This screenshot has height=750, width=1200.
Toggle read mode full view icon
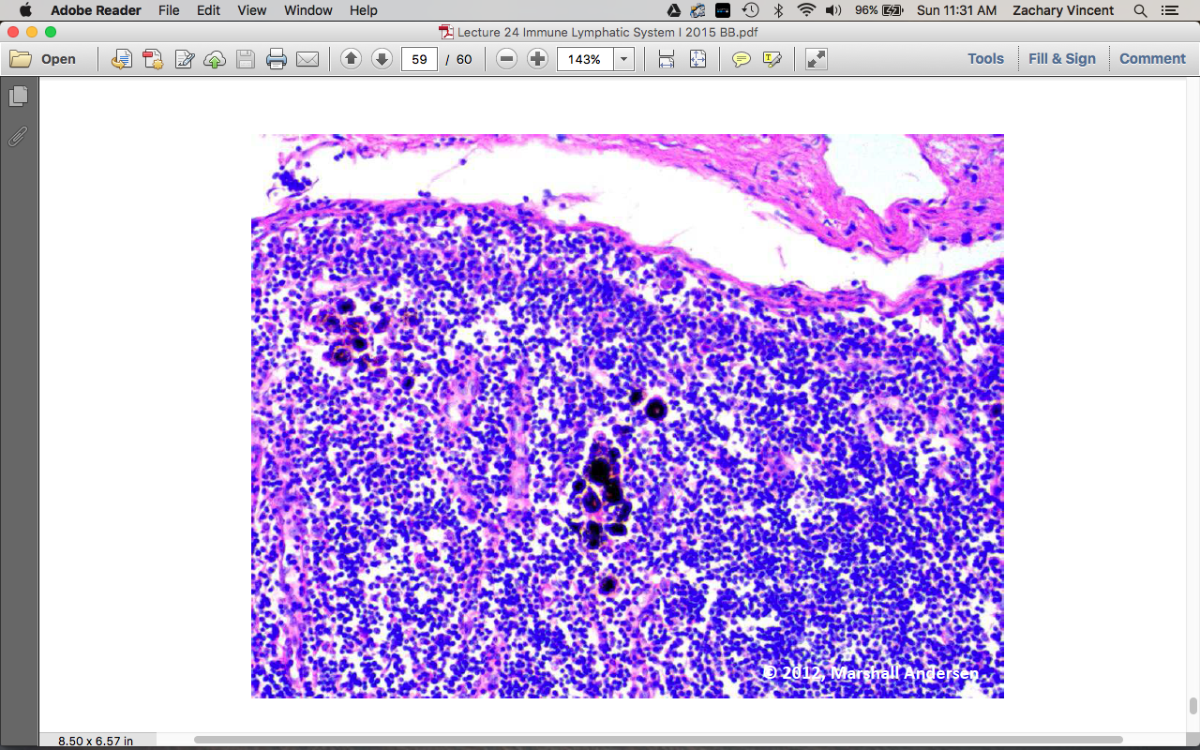point(817,59)
